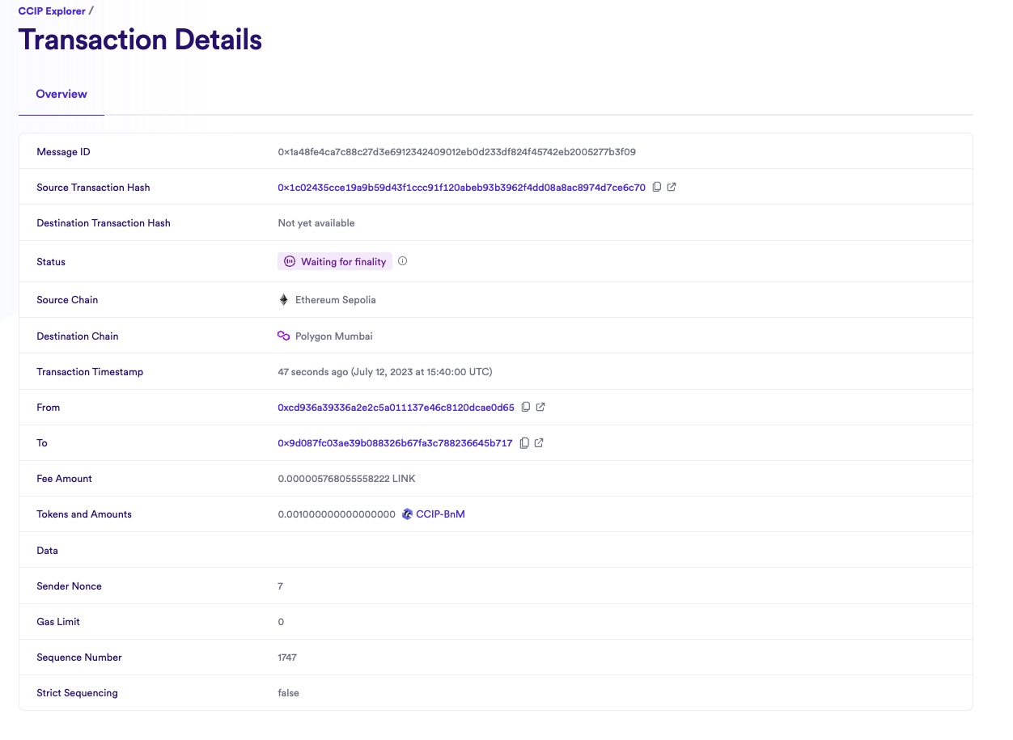
Task: Click the Ethereum Sepolia text
Action: (336, 300)
